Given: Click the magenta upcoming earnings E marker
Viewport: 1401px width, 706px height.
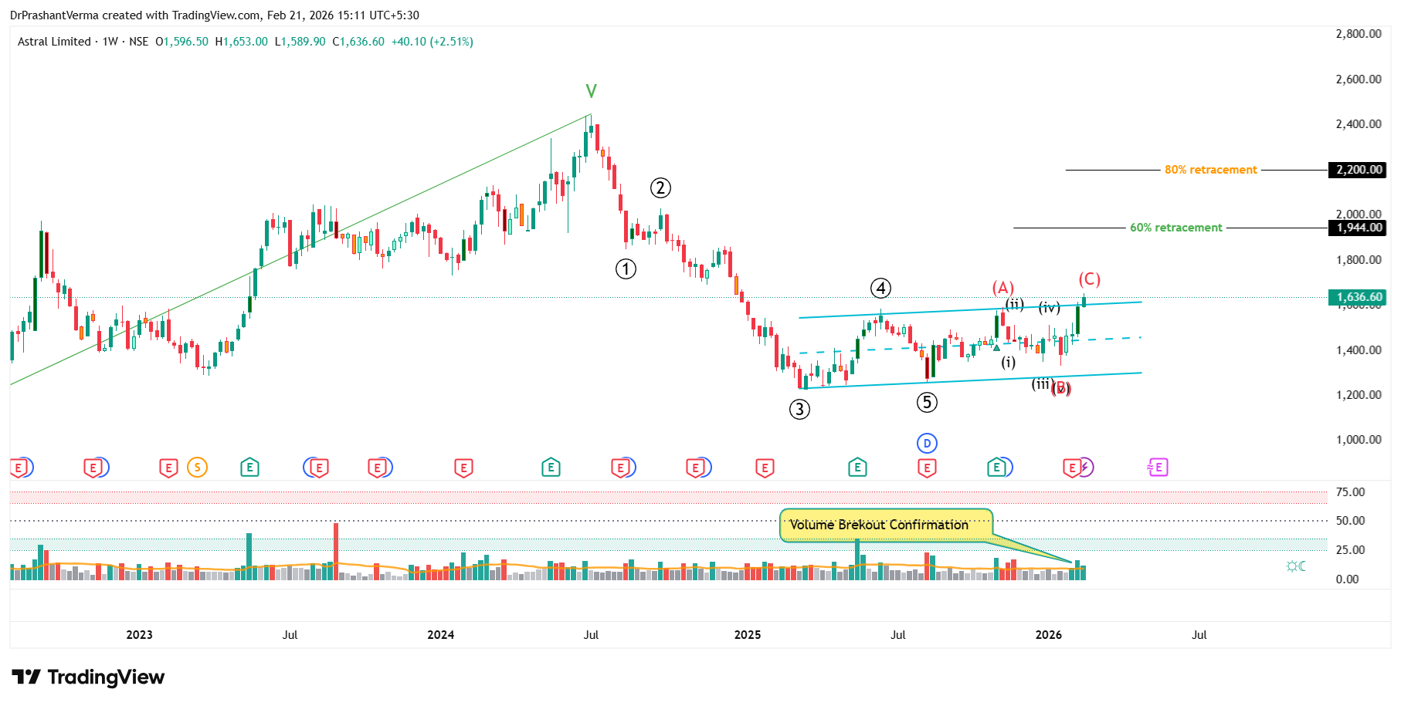Looking at the screenshot, I should coord(1158,467).
